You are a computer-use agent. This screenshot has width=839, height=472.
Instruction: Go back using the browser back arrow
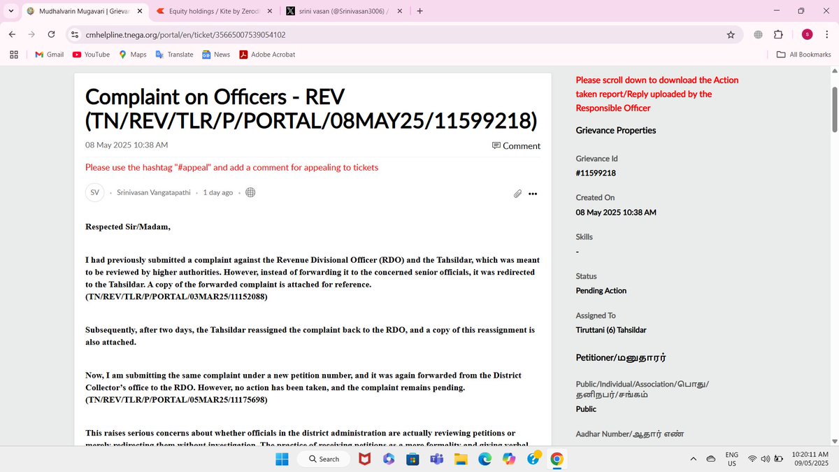(x=13, y=34)
